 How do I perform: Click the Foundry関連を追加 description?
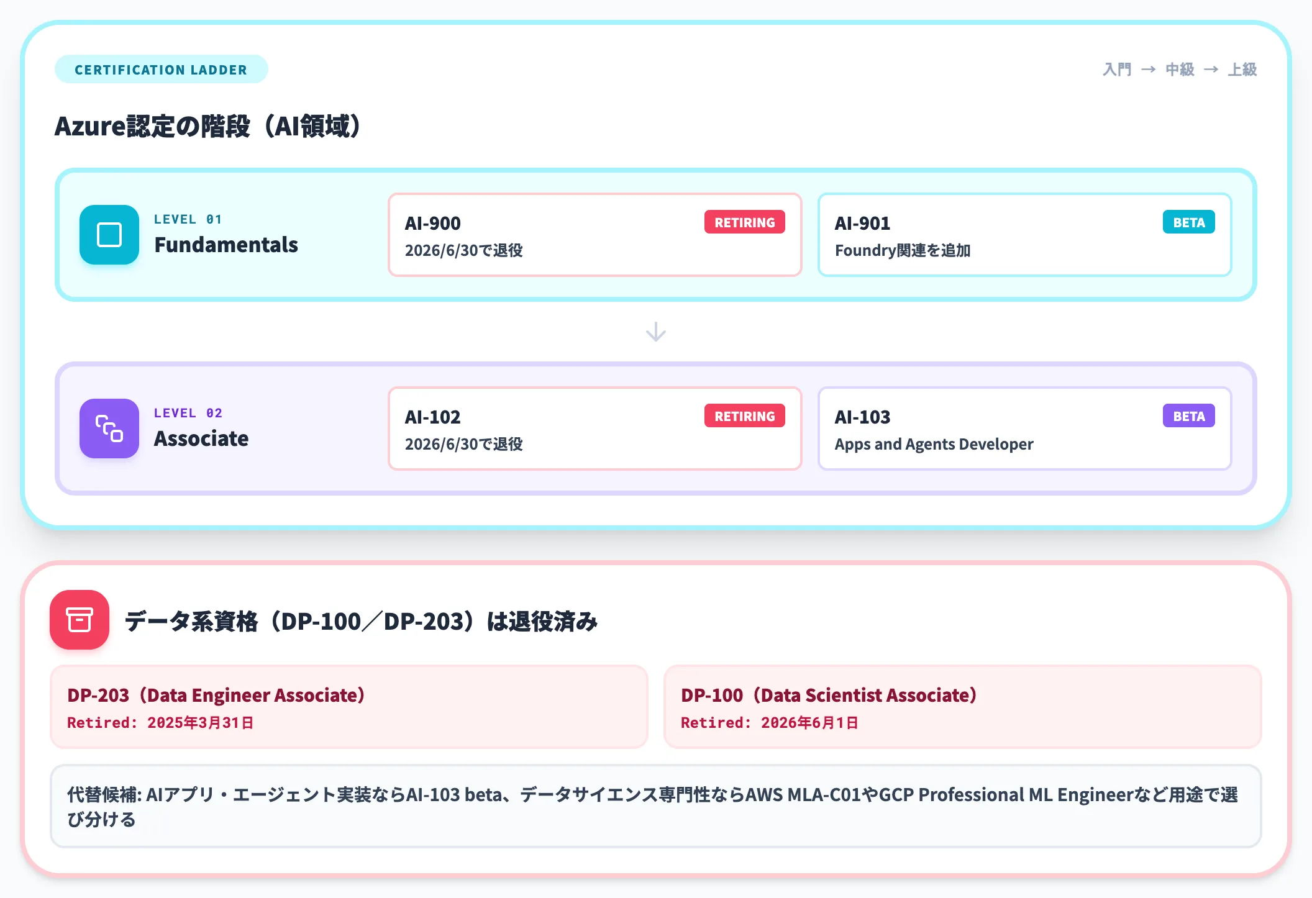903,250
